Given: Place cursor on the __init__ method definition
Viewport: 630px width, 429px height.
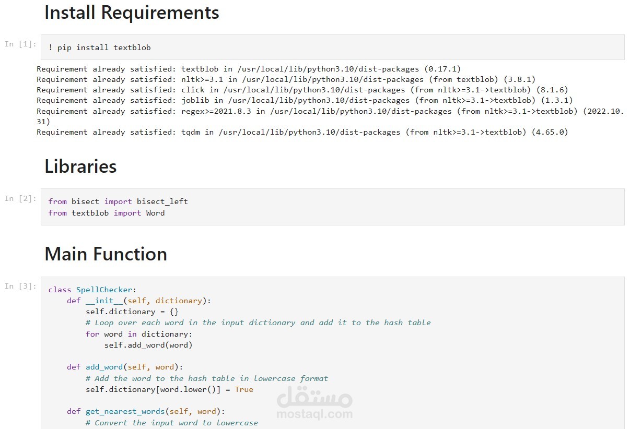Looking at the screenshot, I should [x=138, y=301].
